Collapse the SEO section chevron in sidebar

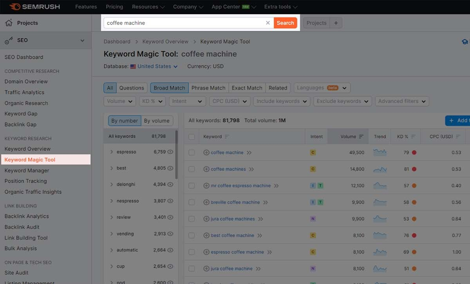pyautogui.click(x=82, y=40)
